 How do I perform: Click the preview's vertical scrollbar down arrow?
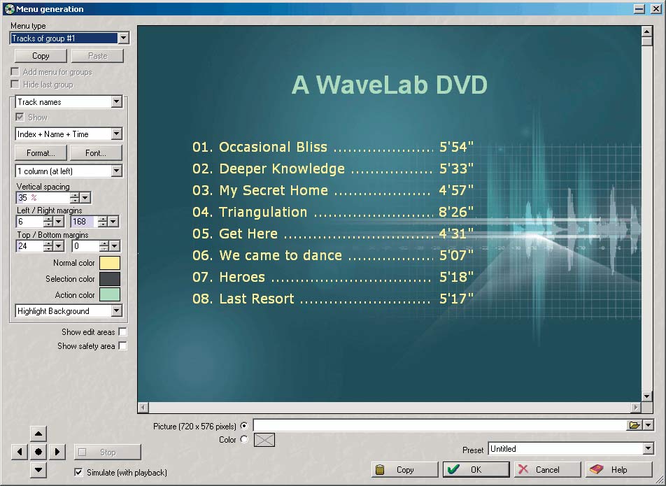(646, 396)
